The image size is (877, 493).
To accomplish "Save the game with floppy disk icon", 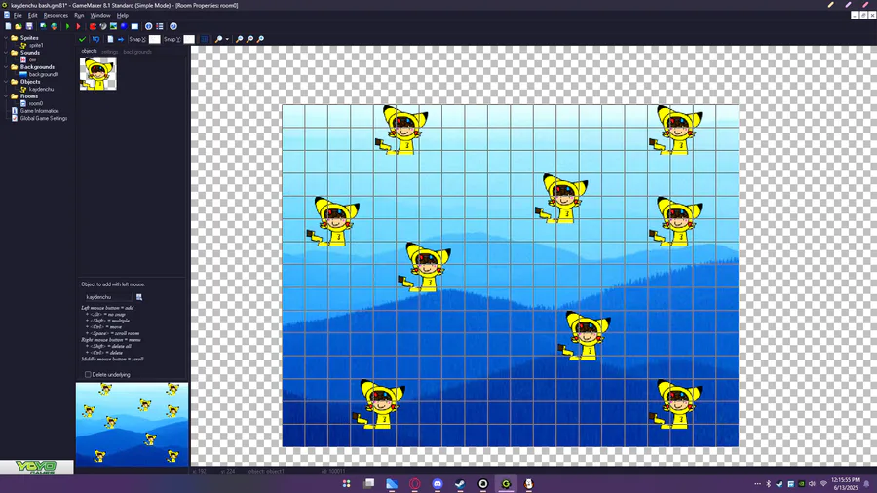I will click(29, 26).
